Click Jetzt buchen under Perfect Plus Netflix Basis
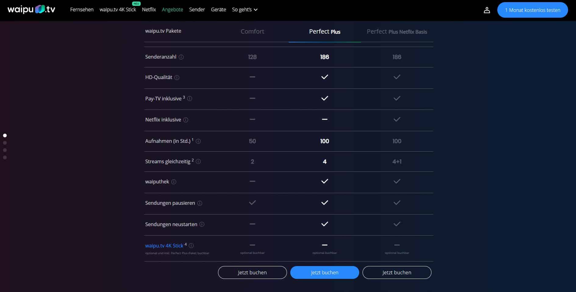Image resolution: width=576 pixels, height=292 pixels. [x=397, y=272]
